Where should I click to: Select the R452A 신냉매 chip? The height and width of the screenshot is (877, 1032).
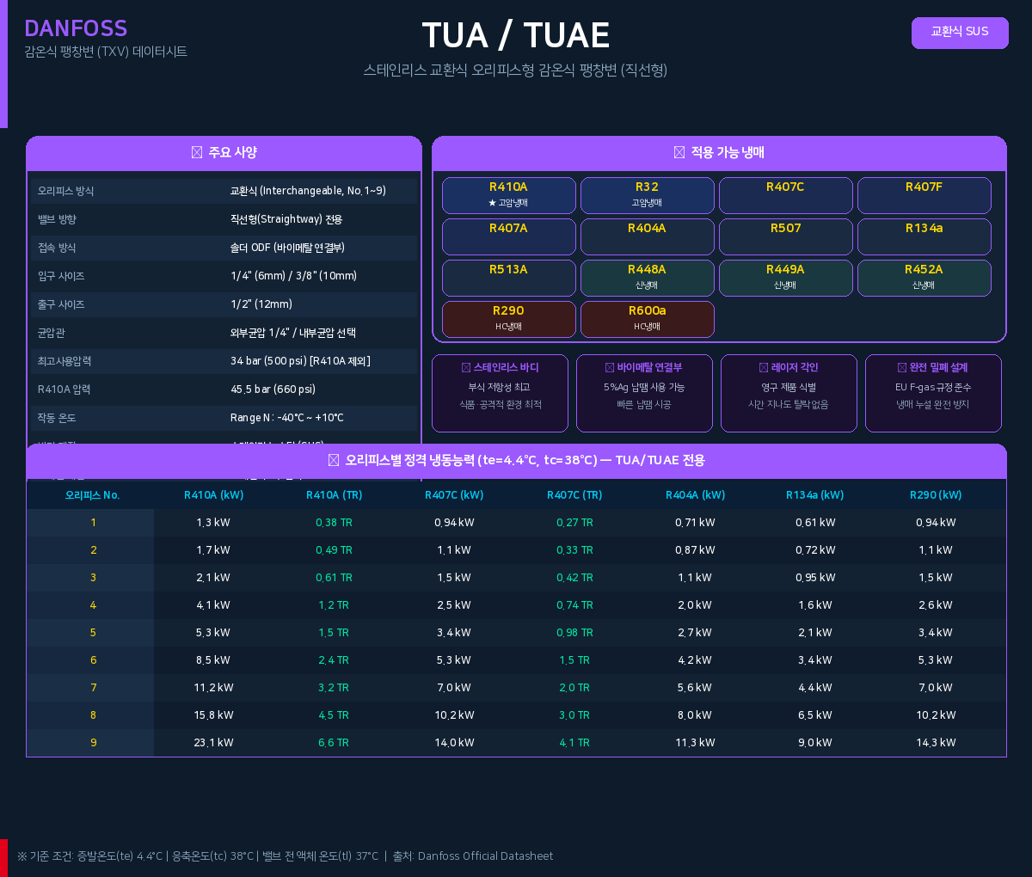coord(924,278)
